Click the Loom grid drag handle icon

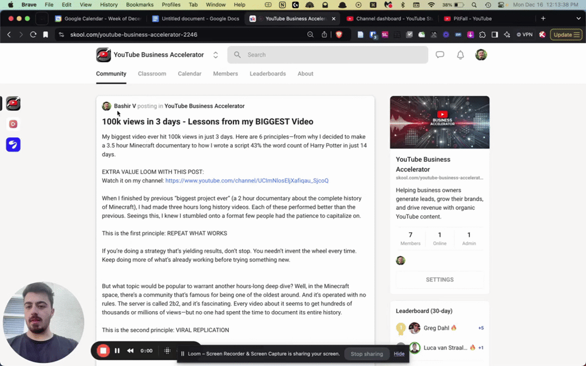point(167,351)
